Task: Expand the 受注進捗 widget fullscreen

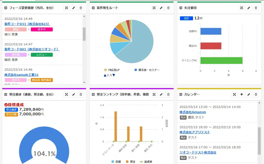Action: [x=67, y=94]
